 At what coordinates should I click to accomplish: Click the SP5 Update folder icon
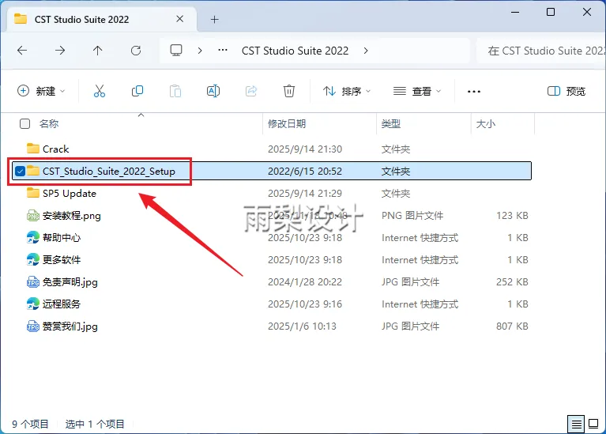(33, 193)
